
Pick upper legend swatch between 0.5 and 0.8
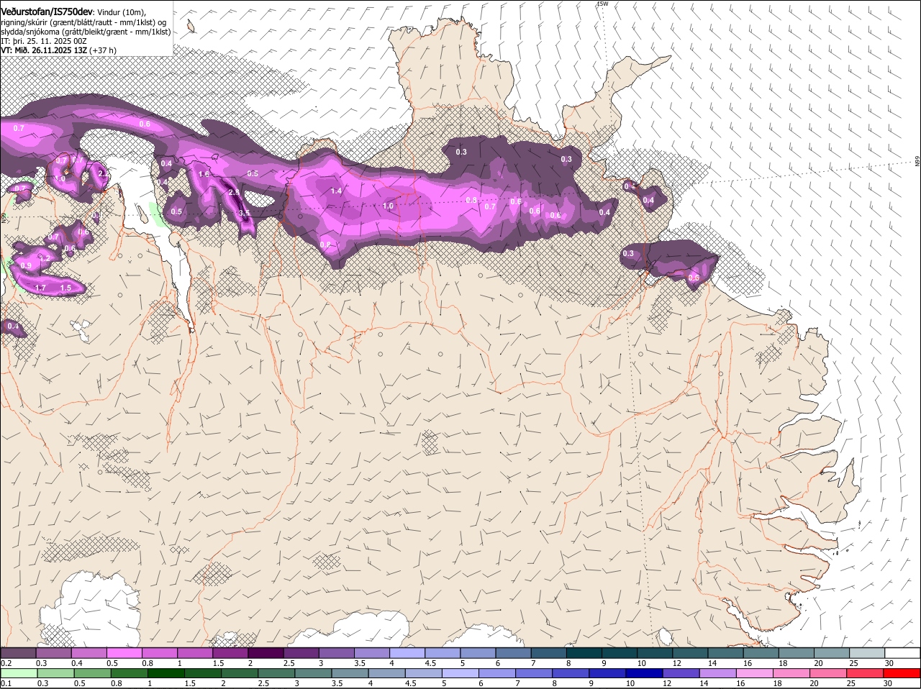[124, 652]
